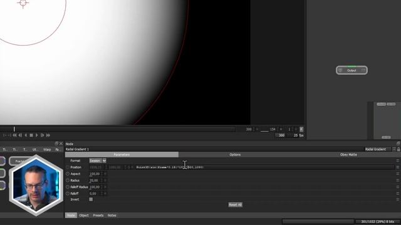
Task: Click the Radius row menu icon
Action: coord(397,181)
